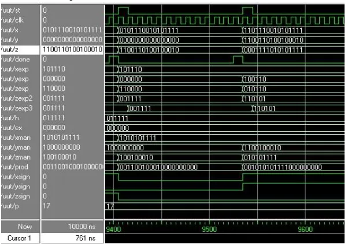Select the /uut/xman signal name
Screen dimensions: 348x244
pos(16,138)
